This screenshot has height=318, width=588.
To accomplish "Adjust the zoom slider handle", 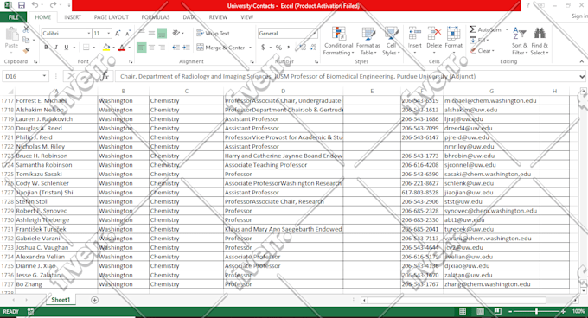I will [x=537, y=312].
